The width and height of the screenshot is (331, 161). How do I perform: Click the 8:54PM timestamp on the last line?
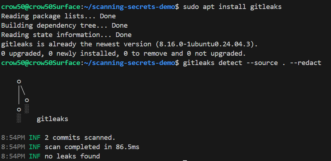pos(13,156)
